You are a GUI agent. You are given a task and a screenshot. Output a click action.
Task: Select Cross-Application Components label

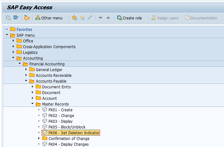pyautogui.click(x=49, y=47)
